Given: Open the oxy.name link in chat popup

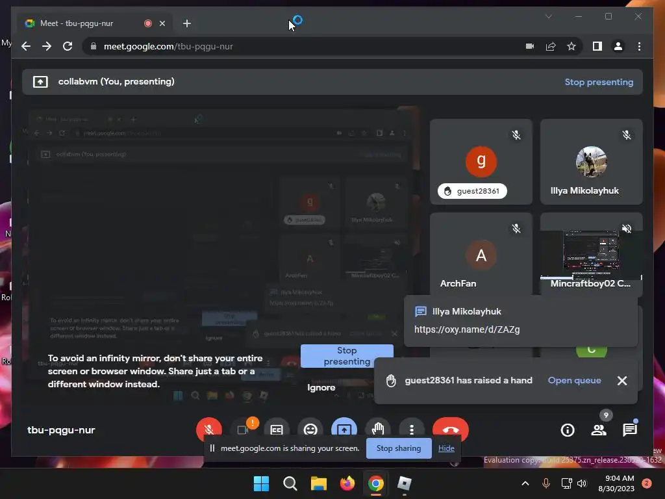Looking at the screenshot, I should (x=467, y=329).
